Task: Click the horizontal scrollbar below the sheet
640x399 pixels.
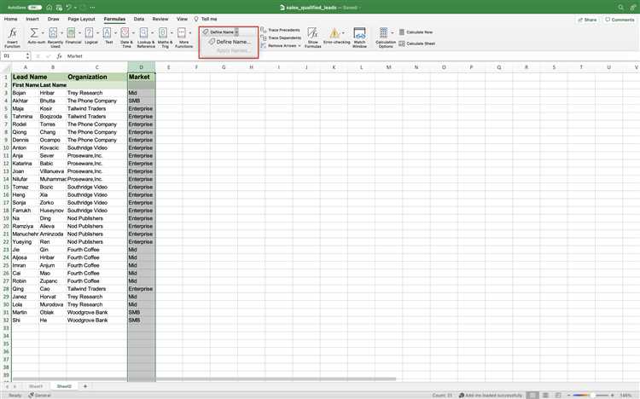Action: coord(204,379)
